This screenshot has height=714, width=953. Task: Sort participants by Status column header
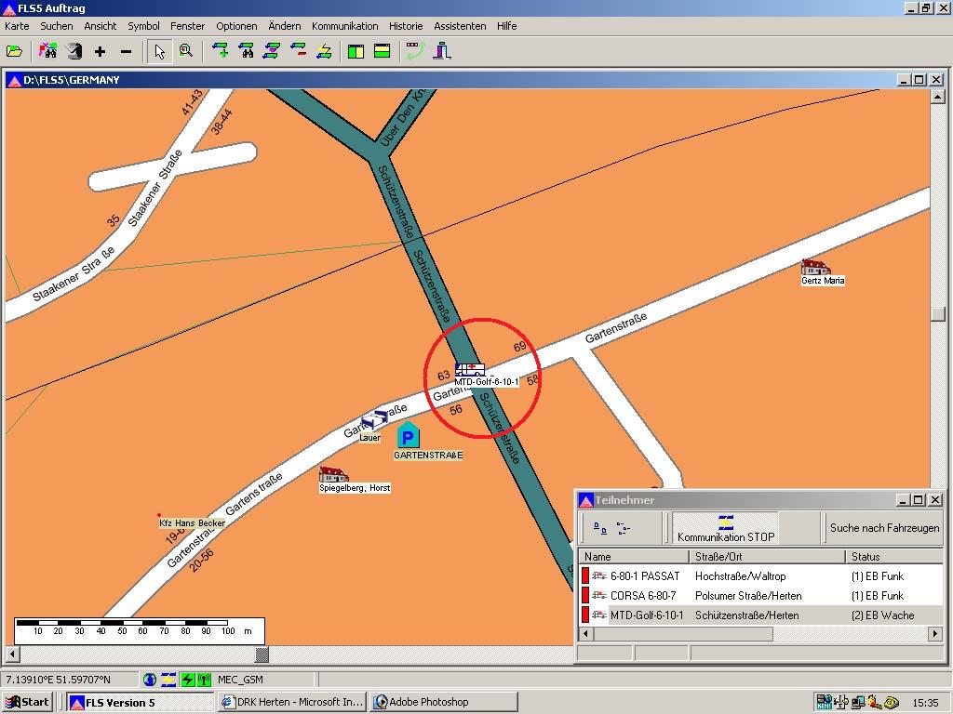(892, 556)
